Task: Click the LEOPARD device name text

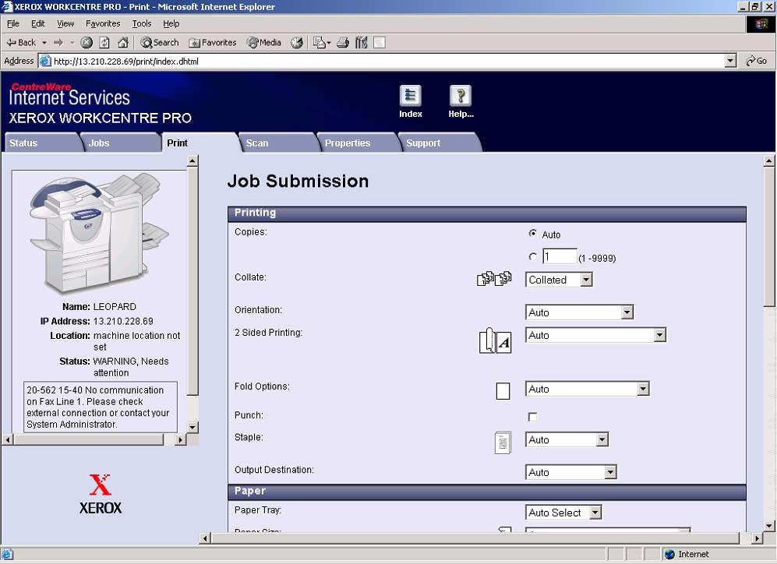Action: [x=115, y=307]
